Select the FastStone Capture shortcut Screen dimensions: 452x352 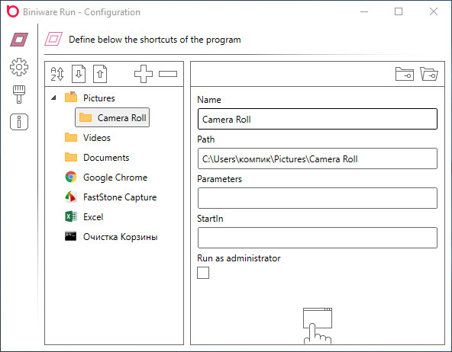(111, 197)
